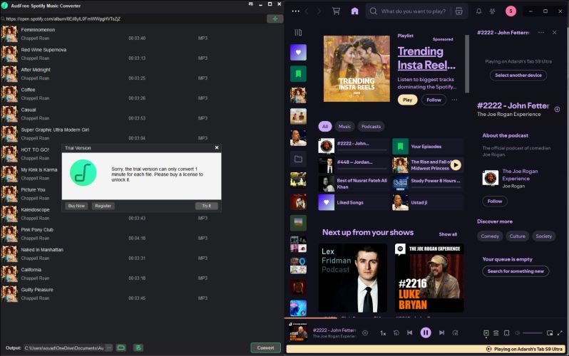Play the Trending Insta Reels playlist
Image resolution: width=569 pixels, height=356 pixels.
(408, 100)
